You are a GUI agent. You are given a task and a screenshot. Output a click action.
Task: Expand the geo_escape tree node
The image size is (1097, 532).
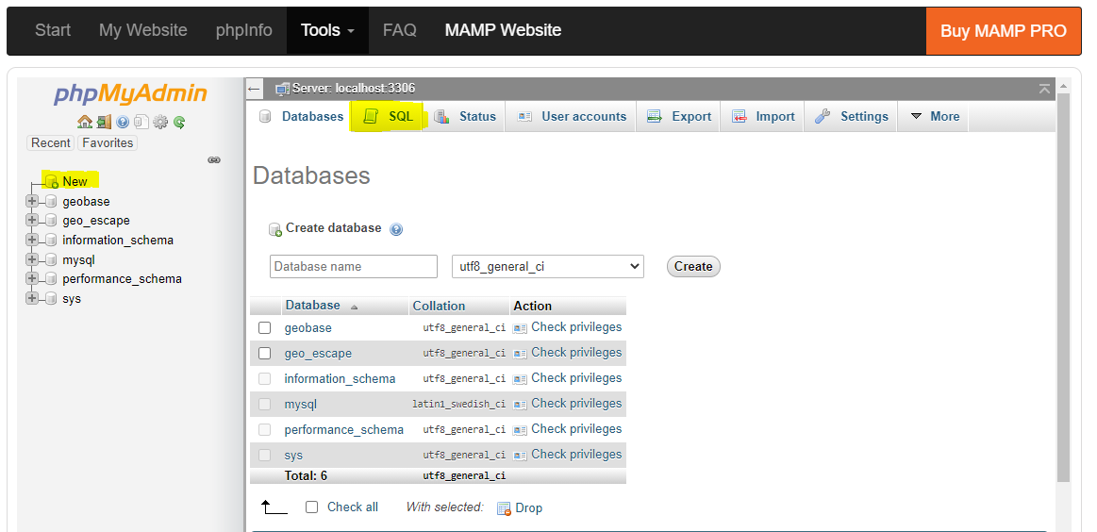tap(31, 220)
